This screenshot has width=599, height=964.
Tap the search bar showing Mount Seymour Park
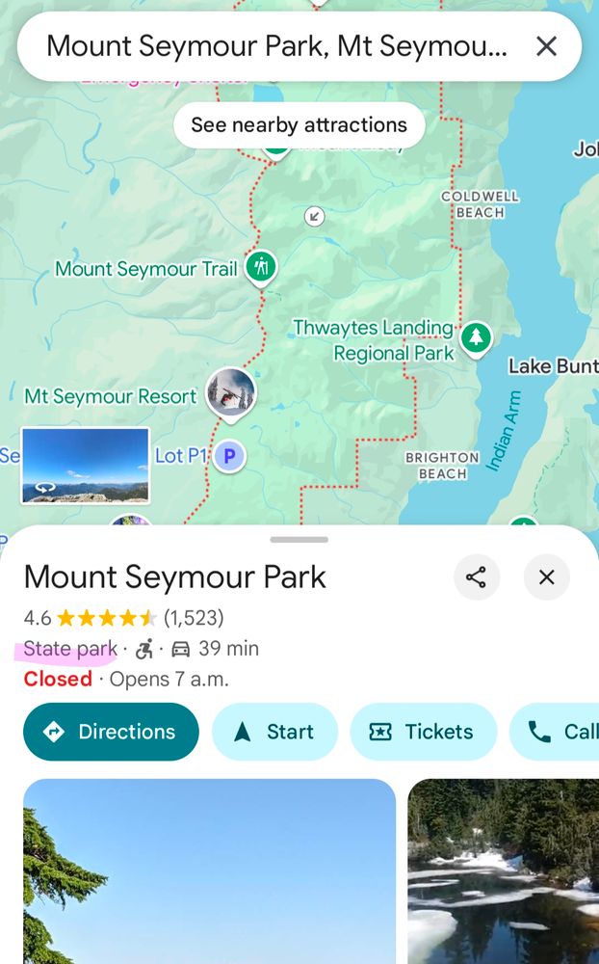[x=270, y=45]
